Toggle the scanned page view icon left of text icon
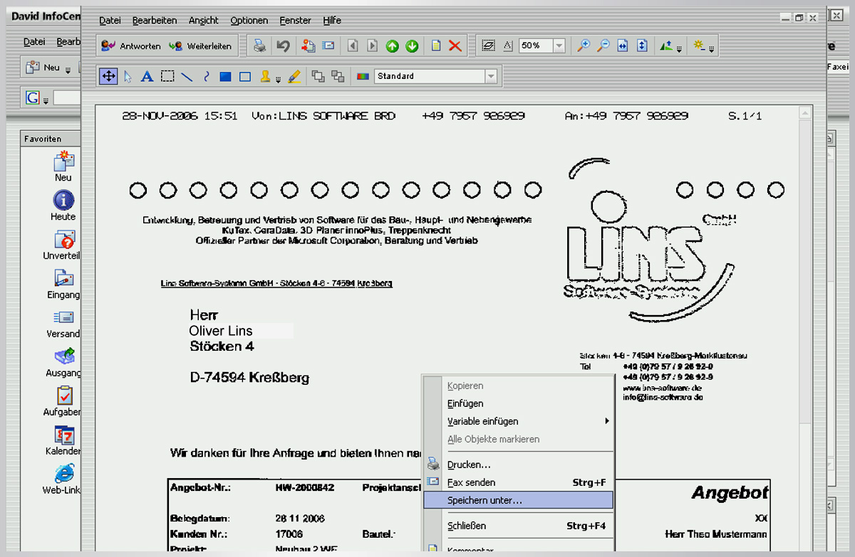 pos(488,46)
